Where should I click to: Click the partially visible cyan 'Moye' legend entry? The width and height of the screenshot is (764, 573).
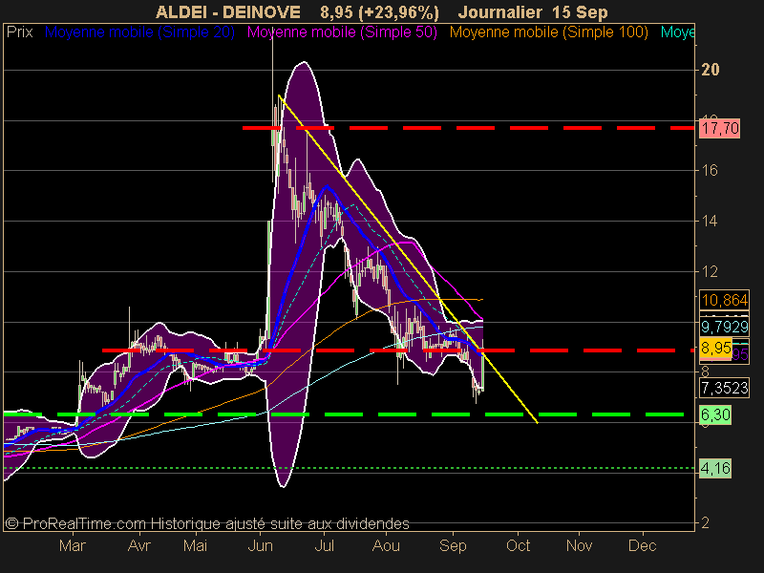(677, 32)
